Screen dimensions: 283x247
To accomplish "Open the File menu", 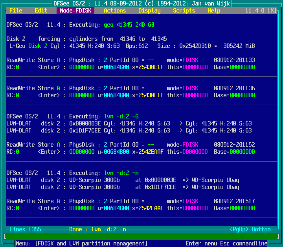I will [x=16, y=11].
